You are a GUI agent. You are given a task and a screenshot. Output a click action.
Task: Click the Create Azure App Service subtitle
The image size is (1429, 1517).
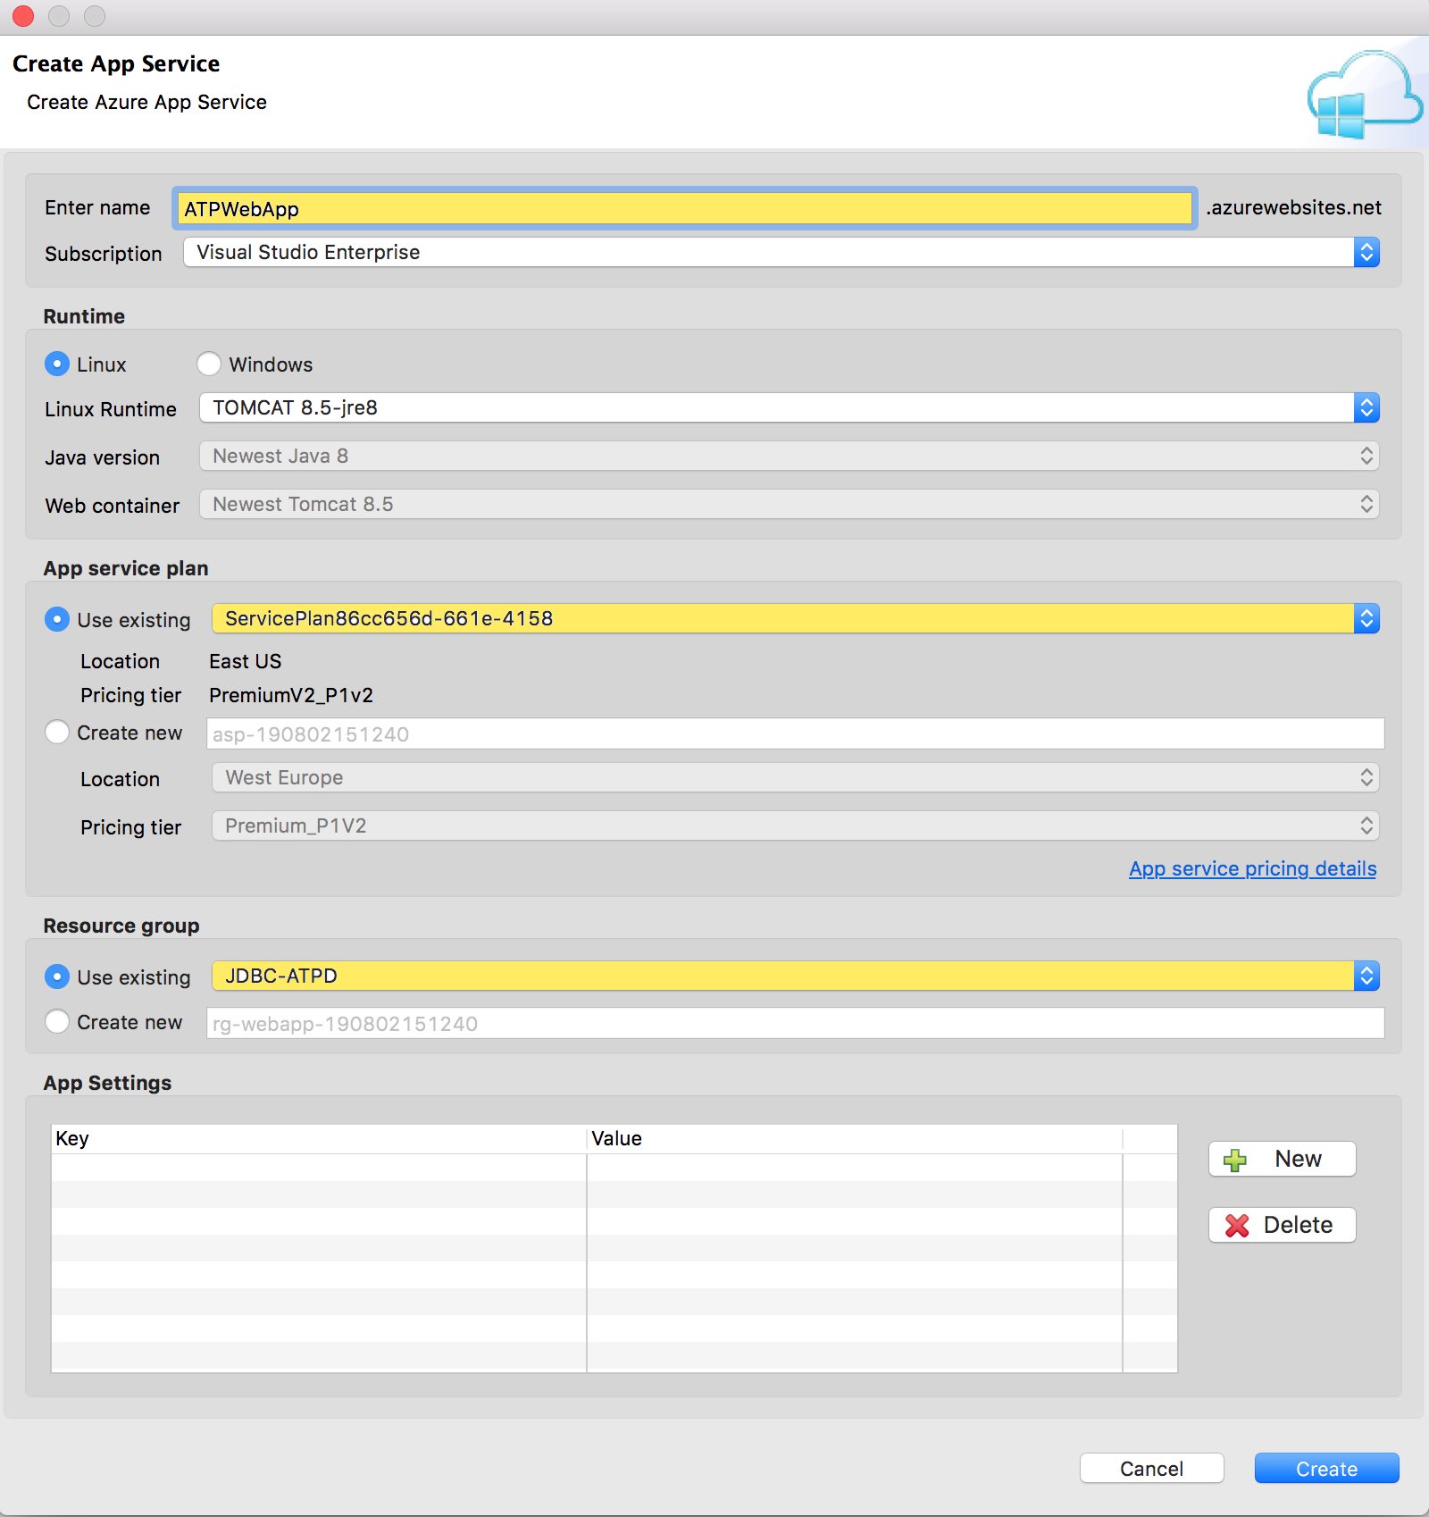coord(146,102)
